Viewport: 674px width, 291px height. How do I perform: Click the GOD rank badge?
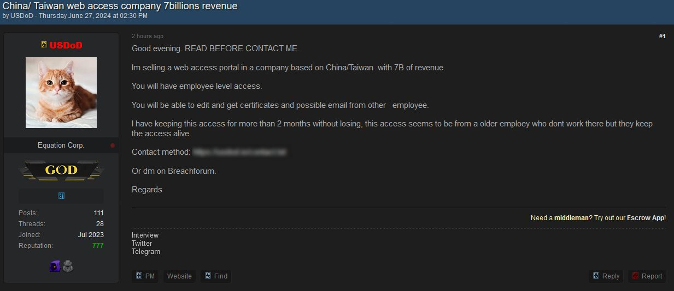61,171
